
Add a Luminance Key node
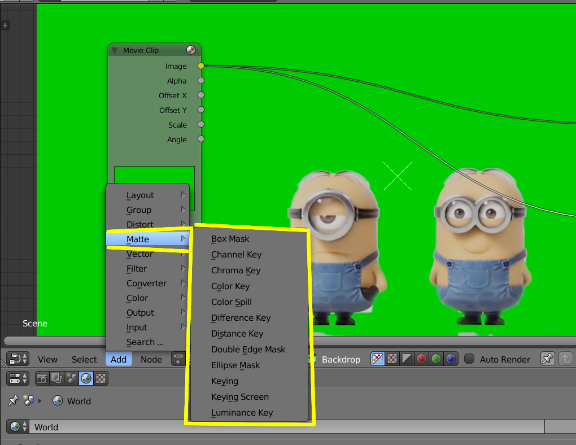pyautogui.click(x=250, y=413)
